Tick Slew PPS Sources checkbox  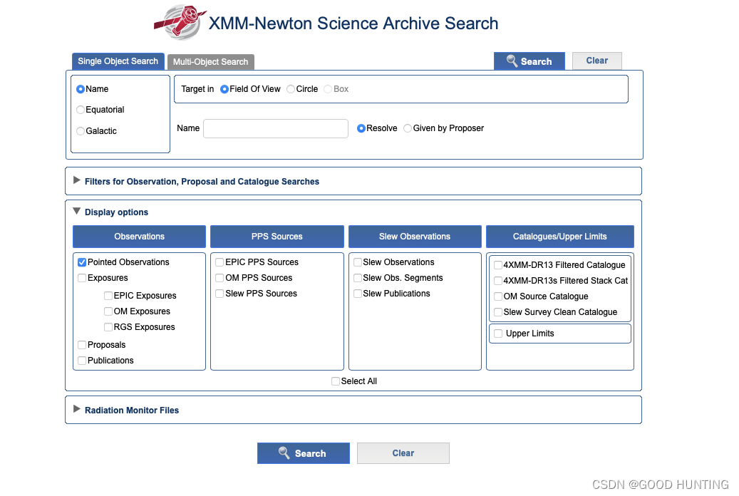tap(219, 294)
